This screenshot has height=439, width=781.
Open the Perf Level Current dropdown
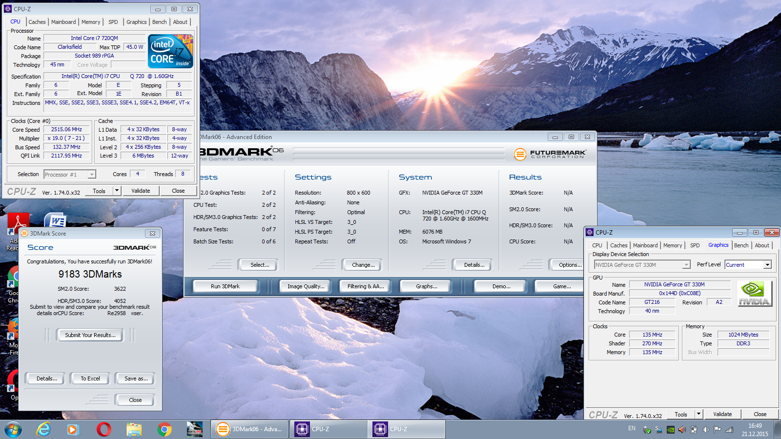point(748,264)
